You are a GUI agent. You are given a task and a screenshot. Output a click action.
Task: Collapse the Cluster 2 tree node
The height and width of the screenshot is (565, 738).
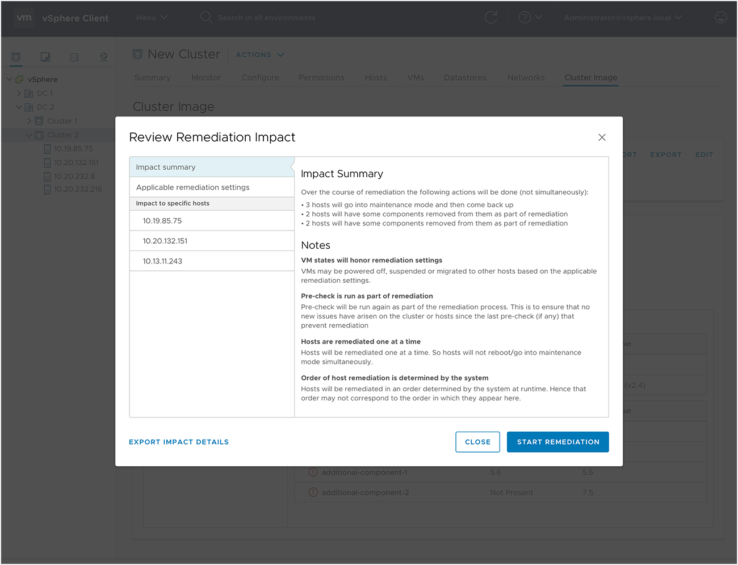pyautogui.click(x=29, y=135)
